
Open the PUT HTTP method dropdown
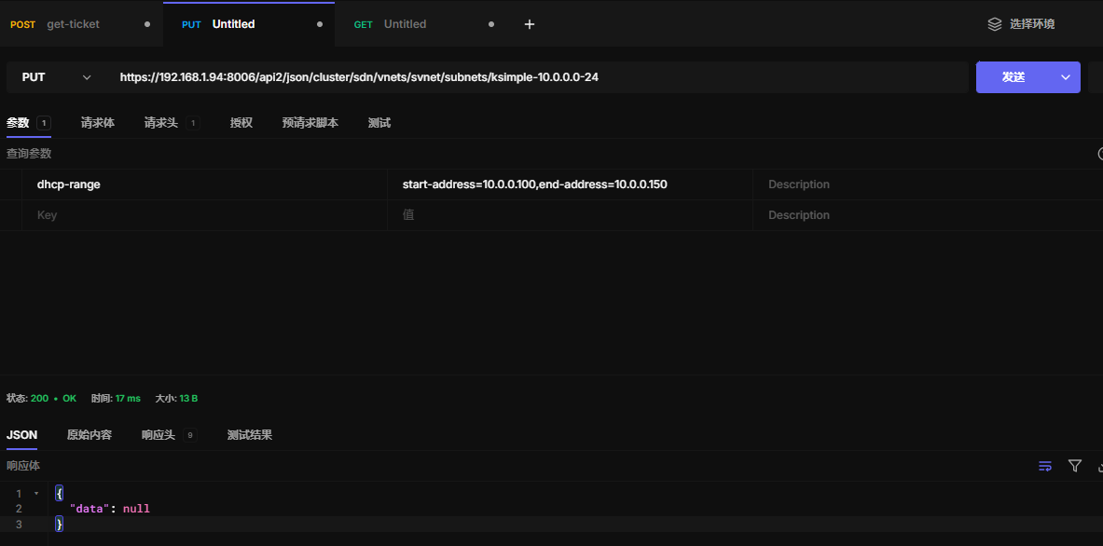pos(57,77)
